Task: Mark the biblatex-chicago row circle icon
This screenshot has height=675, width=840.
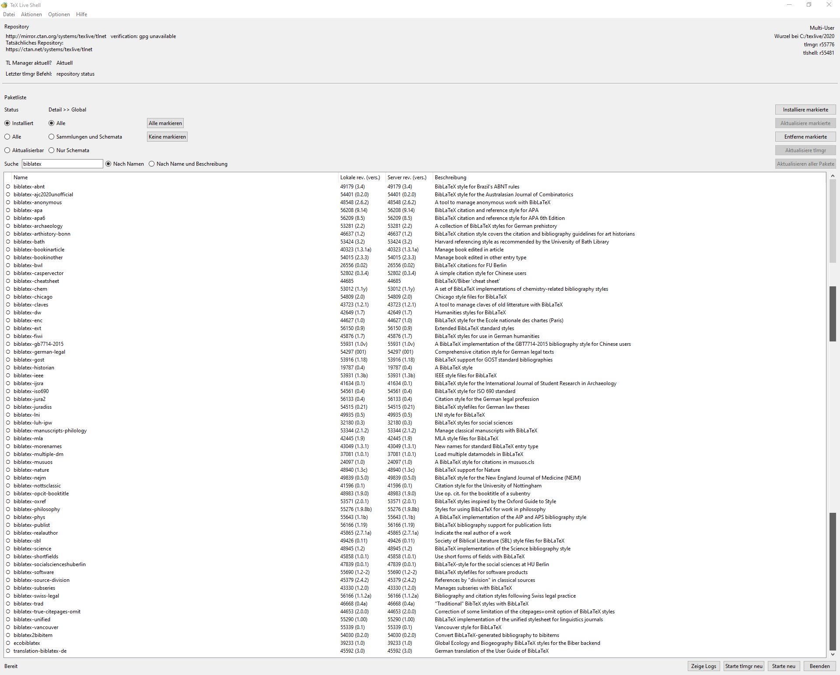Action: (x=8, y=297)
